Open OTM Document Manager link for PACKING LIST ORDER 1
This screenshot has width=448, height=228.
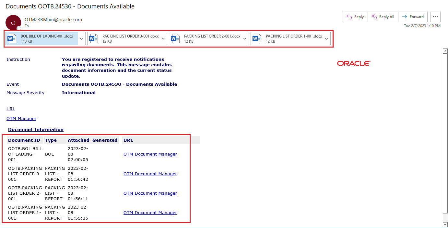150,213
